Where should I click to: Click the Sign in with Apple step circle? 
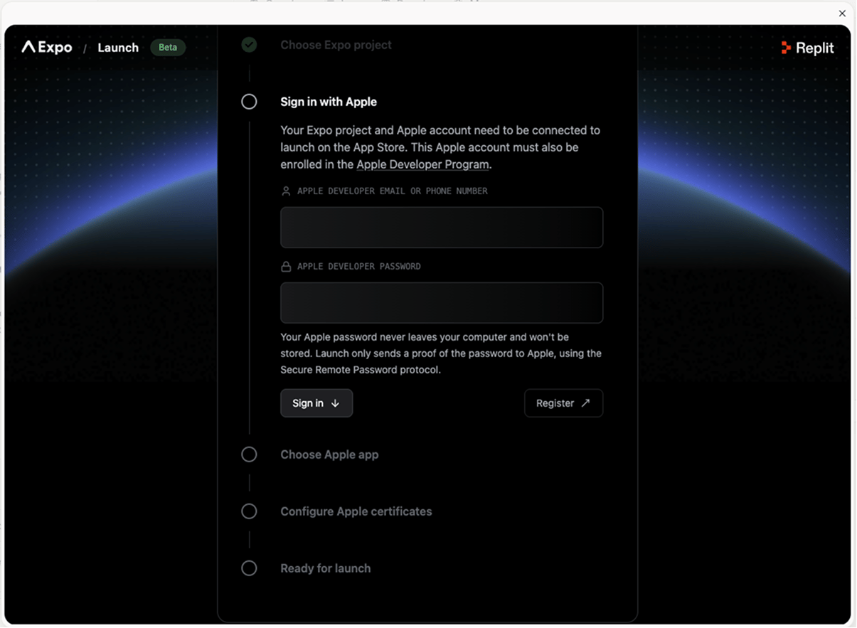(249, 102)
